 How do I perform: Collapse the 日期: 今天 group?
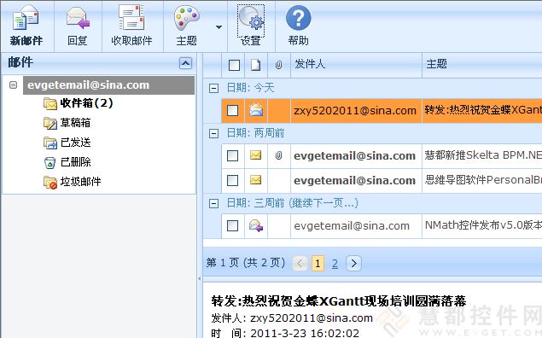tap(213, 89)
